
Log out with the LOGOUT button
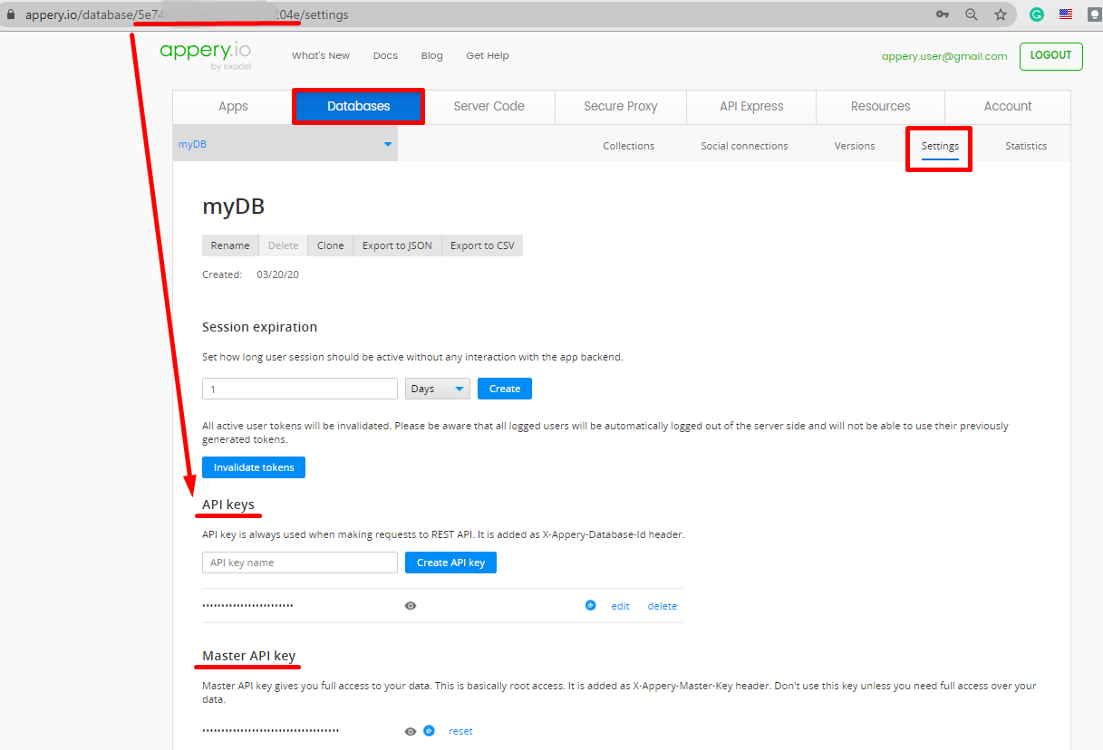coord(1051,55)
